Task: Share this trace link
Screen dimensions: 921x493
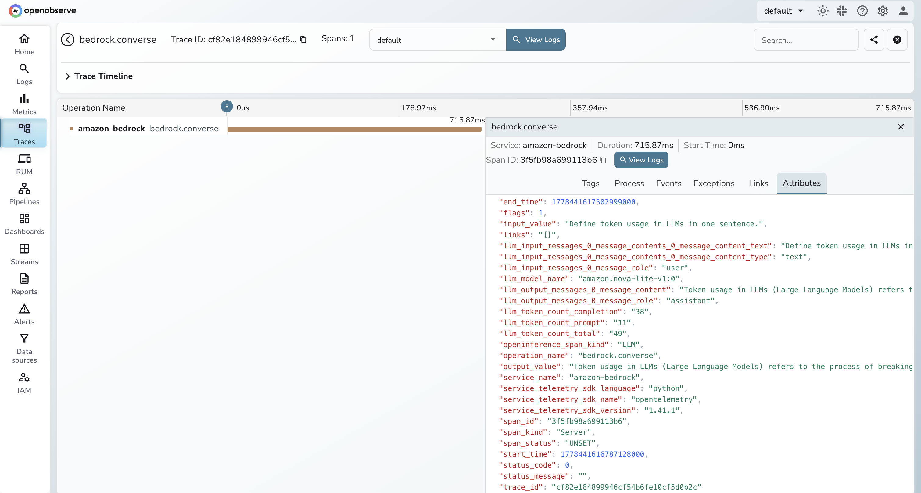Action: 874,40
